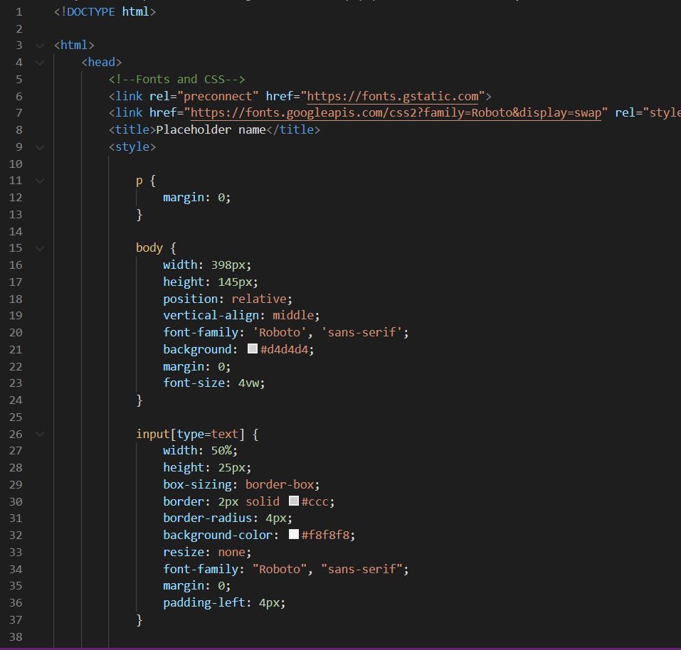The image size is (681, 650).
Task: Click 'vertical-align: middle;' declaration
Action: click(x=241, y=316)
